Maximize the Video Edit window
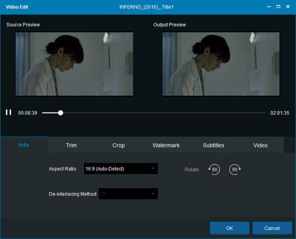The image size is (296, 239). [x=278, y=7]
